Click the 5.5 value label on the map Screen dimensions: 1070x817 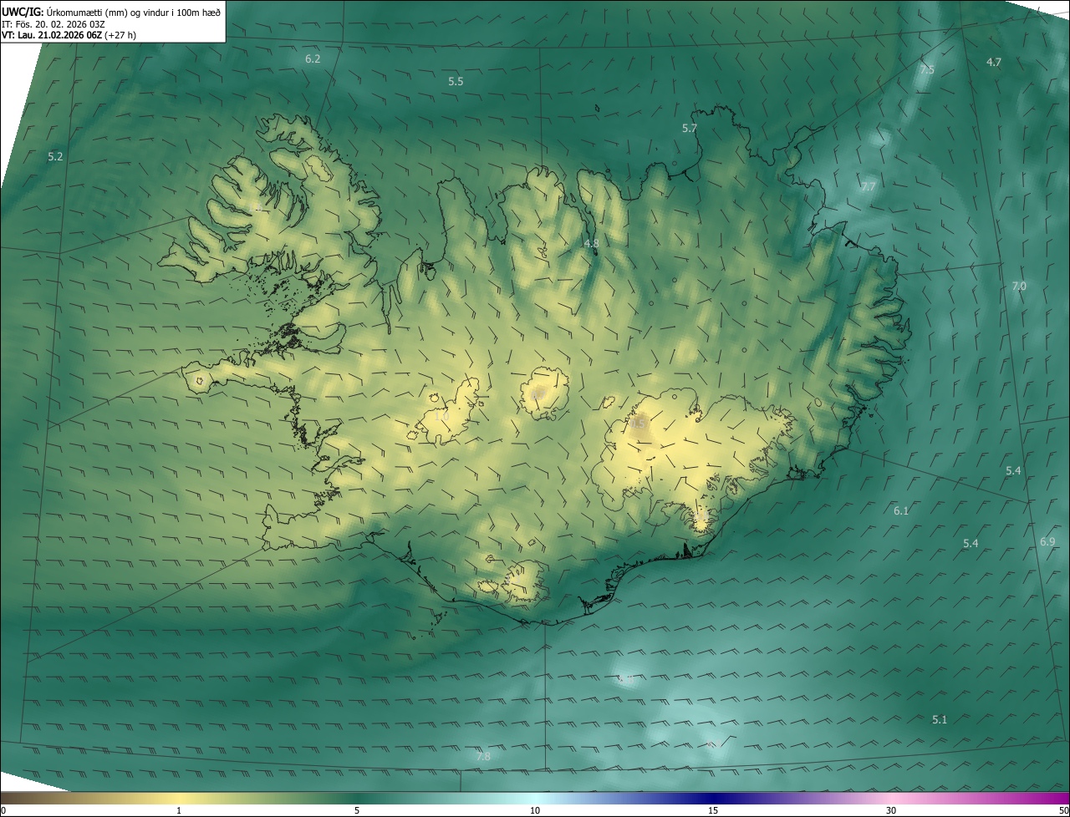[456, 82]
